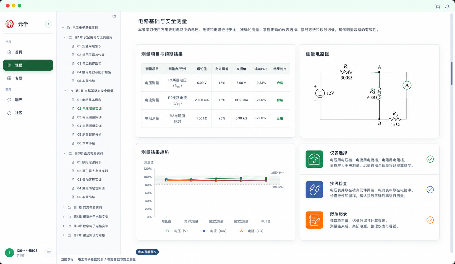455x264 pixels.
Task: Click the ammeter symbol in circuit diagram
Action: 407,85
